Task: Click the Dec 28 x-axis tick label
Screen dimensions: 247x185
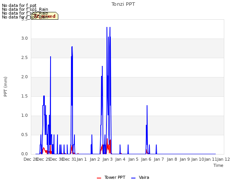Action: tap(30, 159)
